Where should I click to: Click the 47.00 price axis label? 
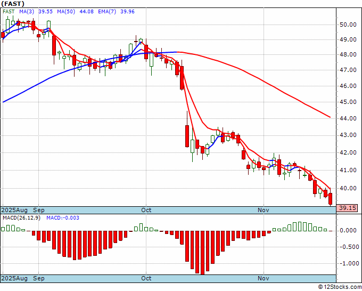(x=348, y=70)
